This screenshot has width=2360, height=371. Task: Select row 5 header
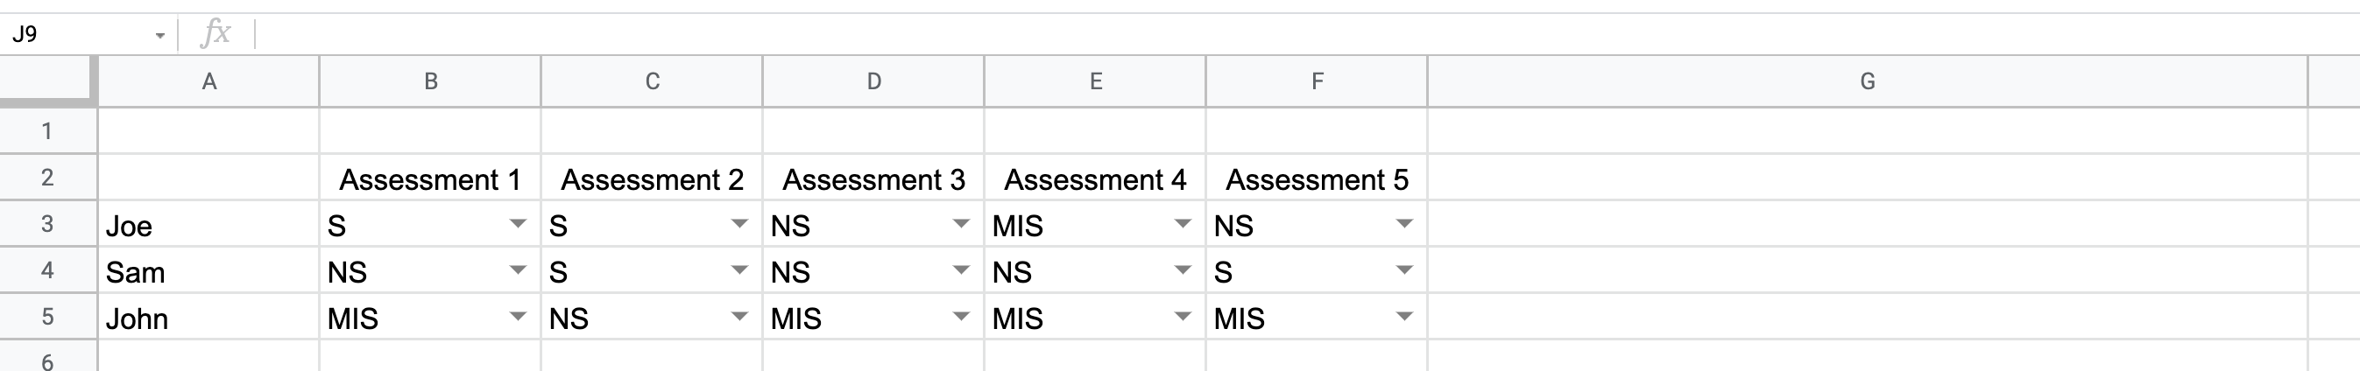[47, 317]
